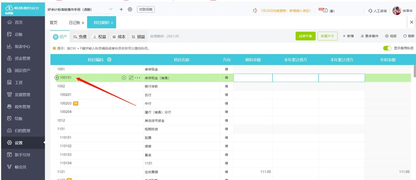Click the orange 外 tag on row 100203
This screenshot has width=416, height=180.
(76, 103)
